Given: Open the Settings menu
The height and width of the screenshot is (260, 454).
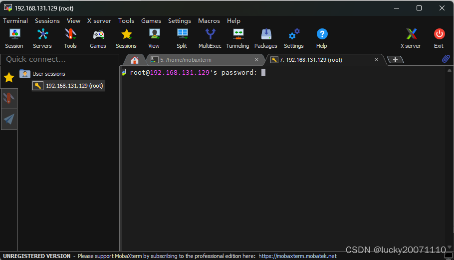Looking at the screenshot, I should [180, 21].
